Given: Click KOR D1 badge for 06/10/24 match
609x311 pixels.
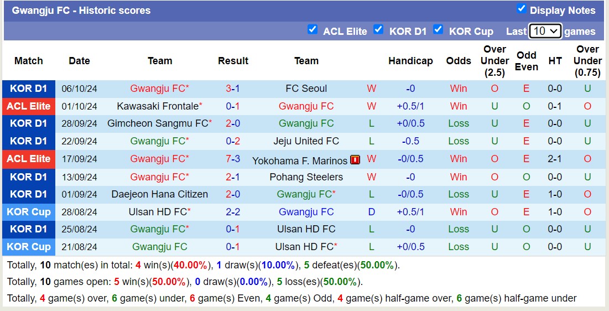Looking at the screenshot, I should click(29, 89).
